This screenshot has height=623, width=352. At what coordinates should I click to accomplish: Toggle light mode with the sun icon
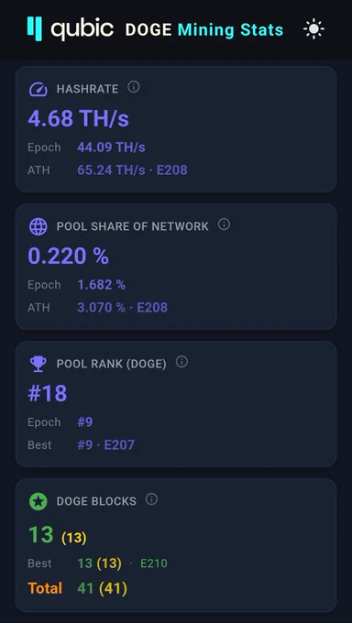(x=313, y=29)
